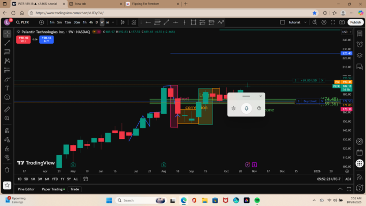Select the zoom in tool

click(x=7, y=118)
